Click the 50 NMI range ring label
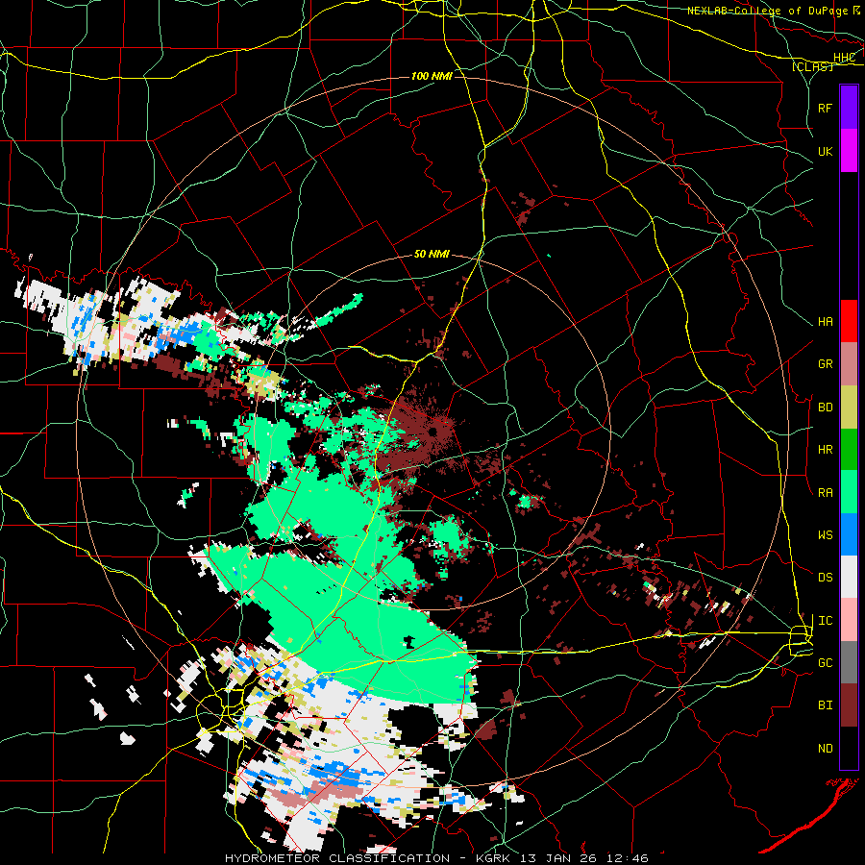This screenshot has width=865, height=865. click(x=432, y=254)
